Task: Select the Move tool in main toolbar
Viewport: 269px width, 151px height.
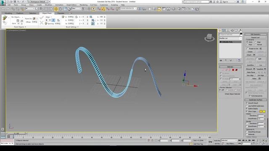Action: 56,9
